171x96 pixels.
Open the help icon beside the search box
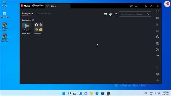pos(110,14)
